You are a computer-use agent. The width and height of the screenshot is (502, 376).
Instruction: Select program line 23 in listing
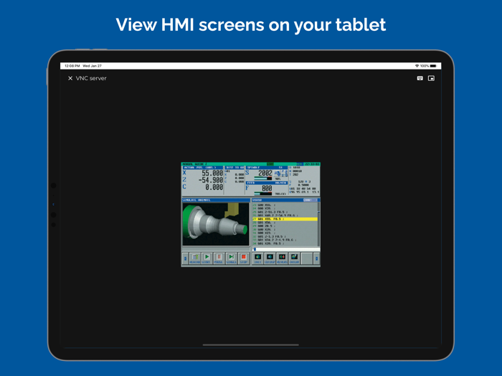coord(285,205)
